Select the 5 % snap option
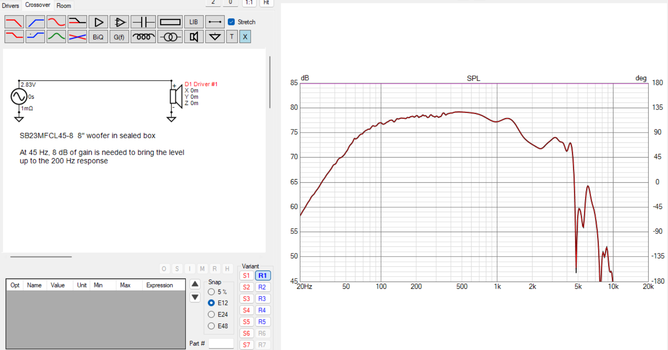This screenshot has height=350, width=668. coord(211,292)
